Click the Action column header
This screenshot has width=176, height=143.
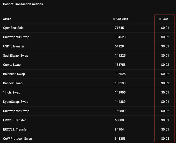click(x=7, y=19)
